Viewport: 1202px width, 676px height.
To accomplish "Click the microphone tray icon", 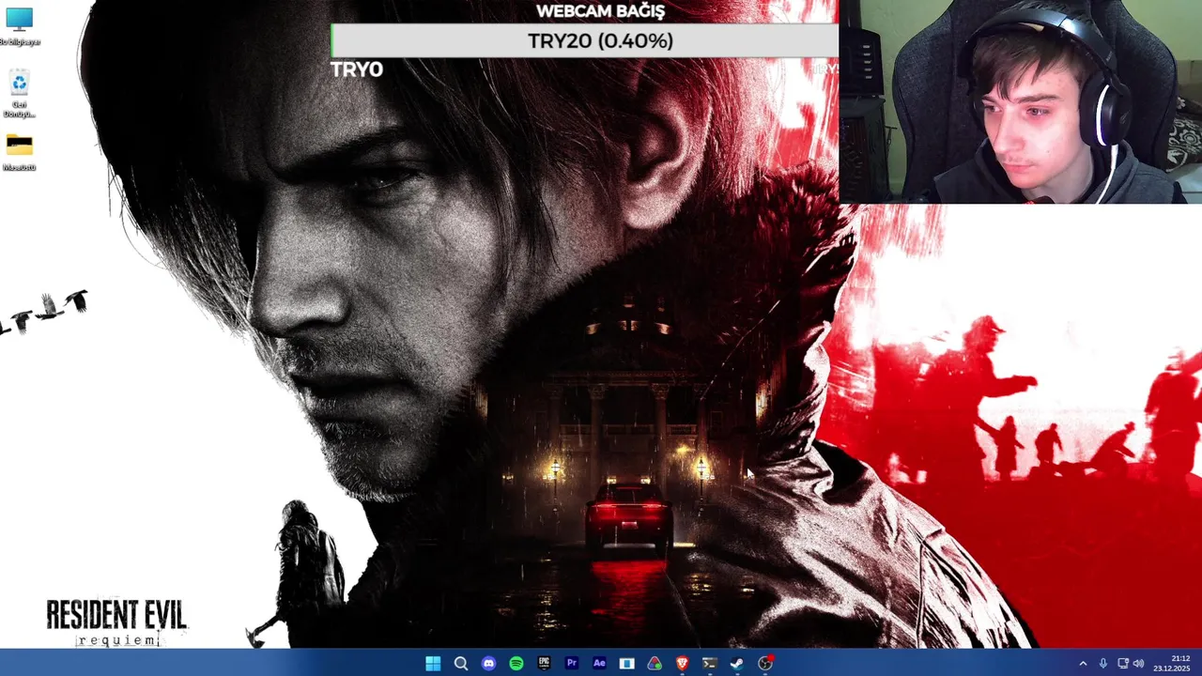I will coord(1103,663).
